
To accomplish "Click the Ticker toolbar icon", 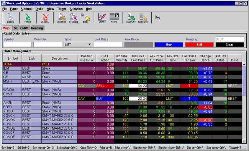I will tap(74, 18).
